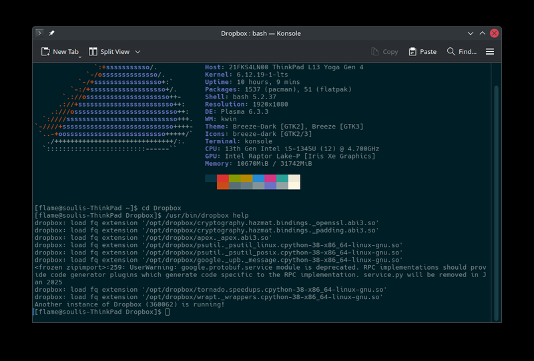Click the Copy toolbar button
The height and width of the screenshot is (361, 534).
pos(384,52)
